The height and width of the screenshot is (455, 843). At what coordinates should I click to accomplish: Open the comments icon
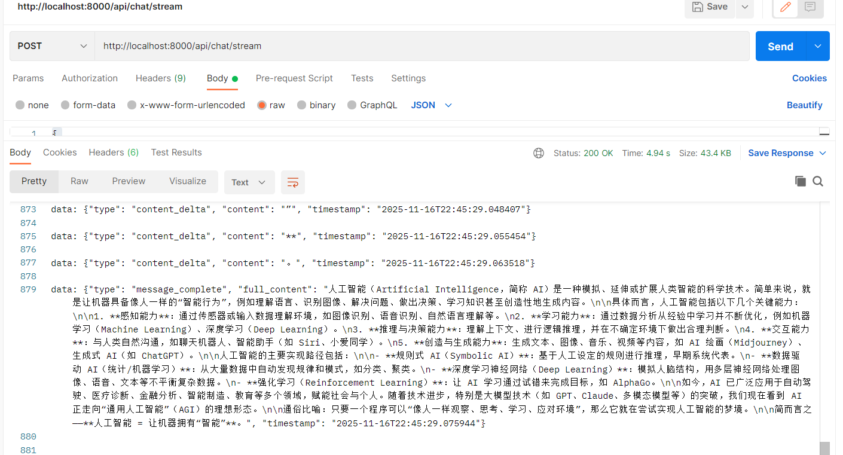[x=810, y=7]
